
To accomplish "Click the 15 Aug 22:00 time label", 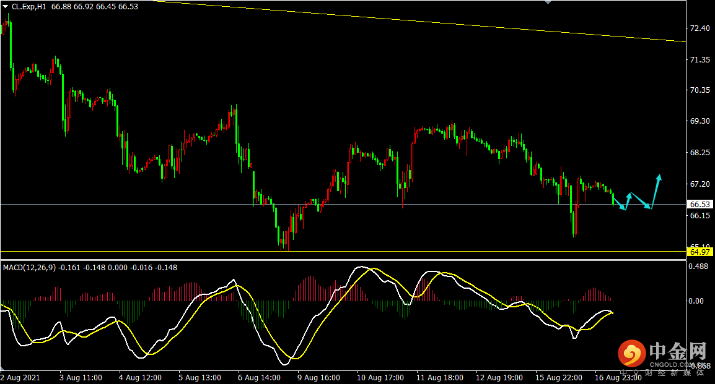I will tap(559, 378).
